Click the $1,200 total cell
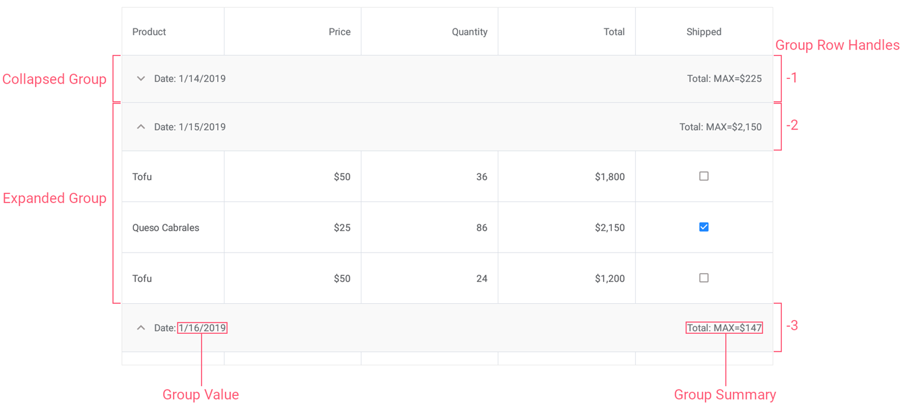 pos(609,278)
